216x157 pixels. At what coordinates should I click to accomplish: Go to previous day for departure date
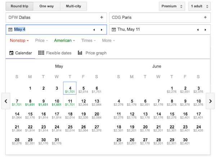pos(94,30)
